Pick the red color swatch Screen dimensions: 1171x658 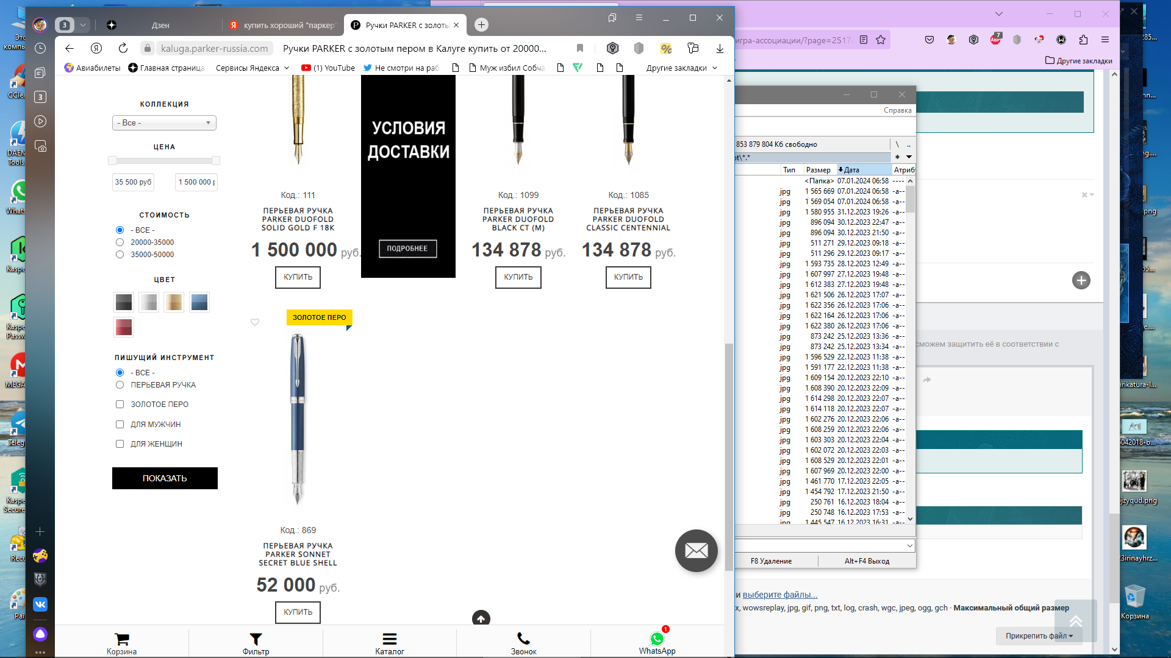point(124,327)
